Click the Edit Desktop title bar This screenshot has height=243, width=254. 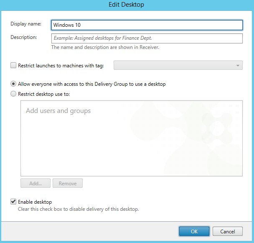pyautogui.click(x=126, y=5)
